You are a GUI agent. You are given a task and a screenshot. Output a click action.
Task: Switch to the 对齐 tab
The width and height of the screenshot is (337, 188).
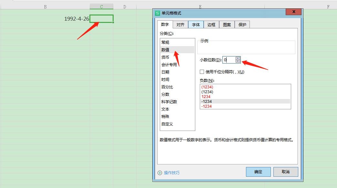[180, 25]
